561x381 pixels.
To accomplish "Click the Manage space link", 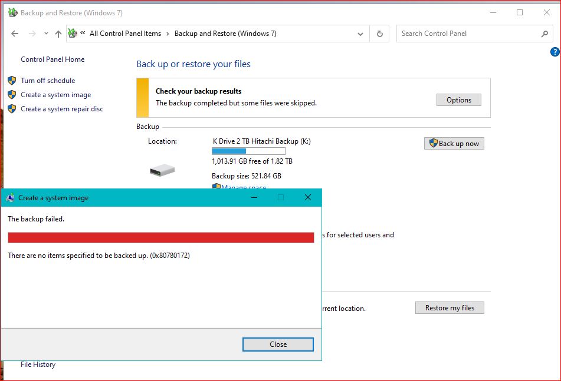I will pos(244,187).
